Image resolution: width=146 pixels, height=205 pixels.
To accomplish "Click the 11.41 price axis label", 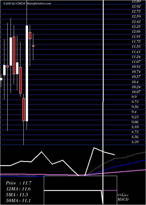I will 136,52.
